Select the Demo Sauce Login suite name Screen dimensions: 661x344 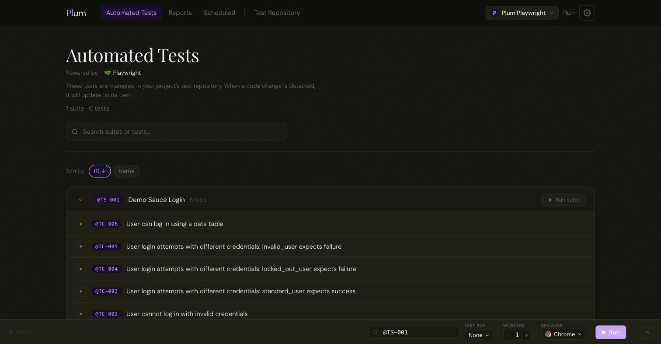tap(157, 200)
